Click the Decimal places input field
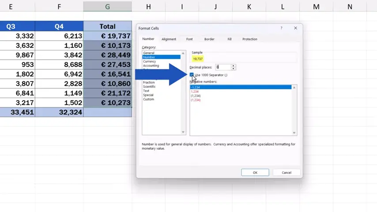This screenshot has height=212, width=377. pyautogui.click(x=222, y=67)
